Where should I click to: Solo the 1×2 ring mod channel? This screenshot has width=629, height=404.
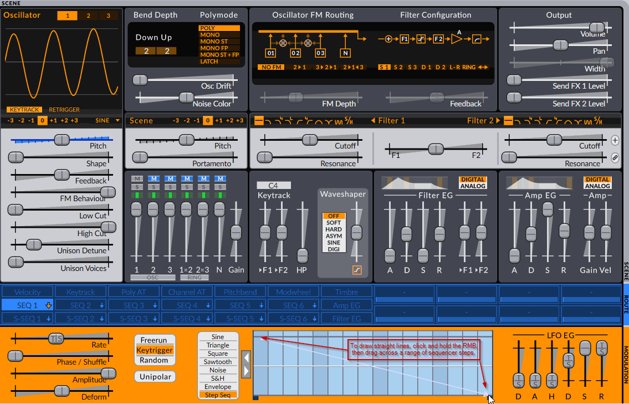coord(187,187)
